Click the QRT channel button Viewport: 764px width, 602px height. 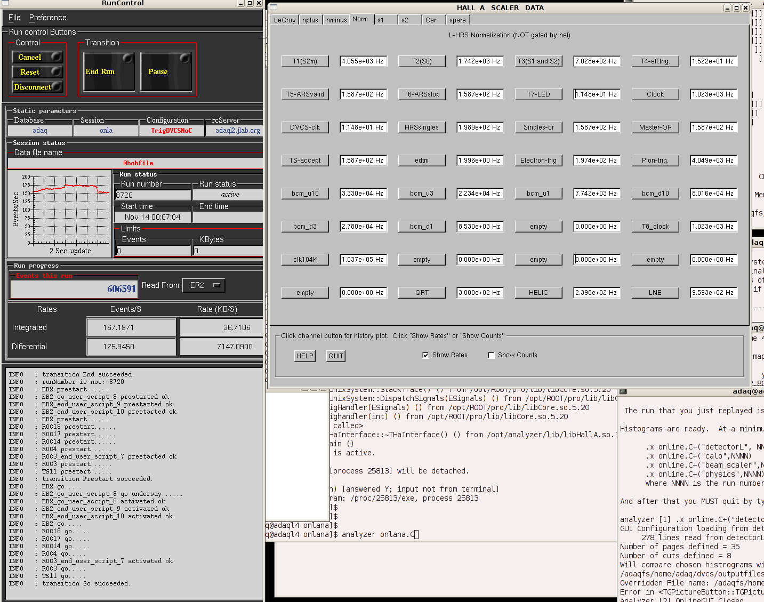click(x=422, y=293)
